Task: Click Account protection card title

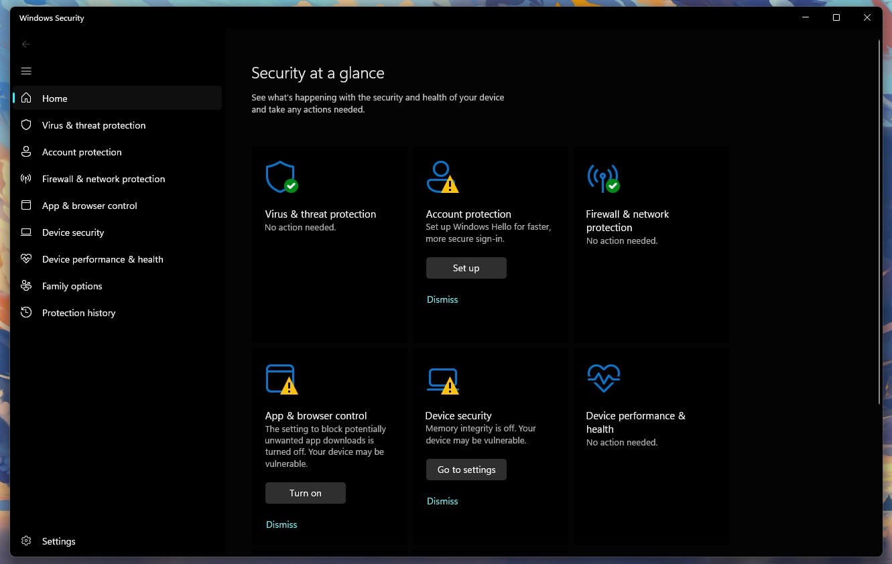Action: tap(468, 214)
